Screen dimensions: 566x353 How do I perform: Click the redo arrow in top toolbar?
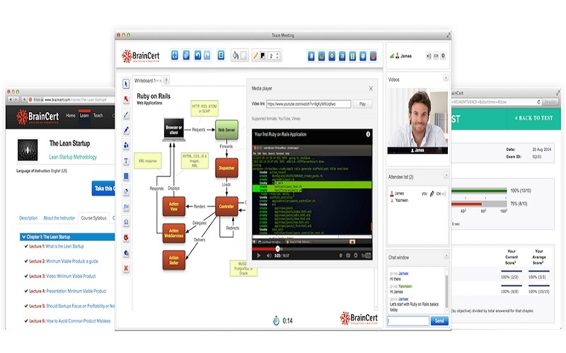coord(207,55)
